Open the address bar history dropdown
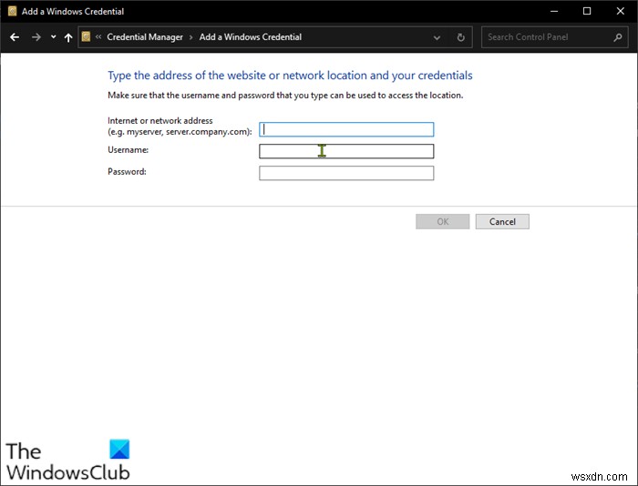Screen dimensions: 638x486 tap(437, 37)
